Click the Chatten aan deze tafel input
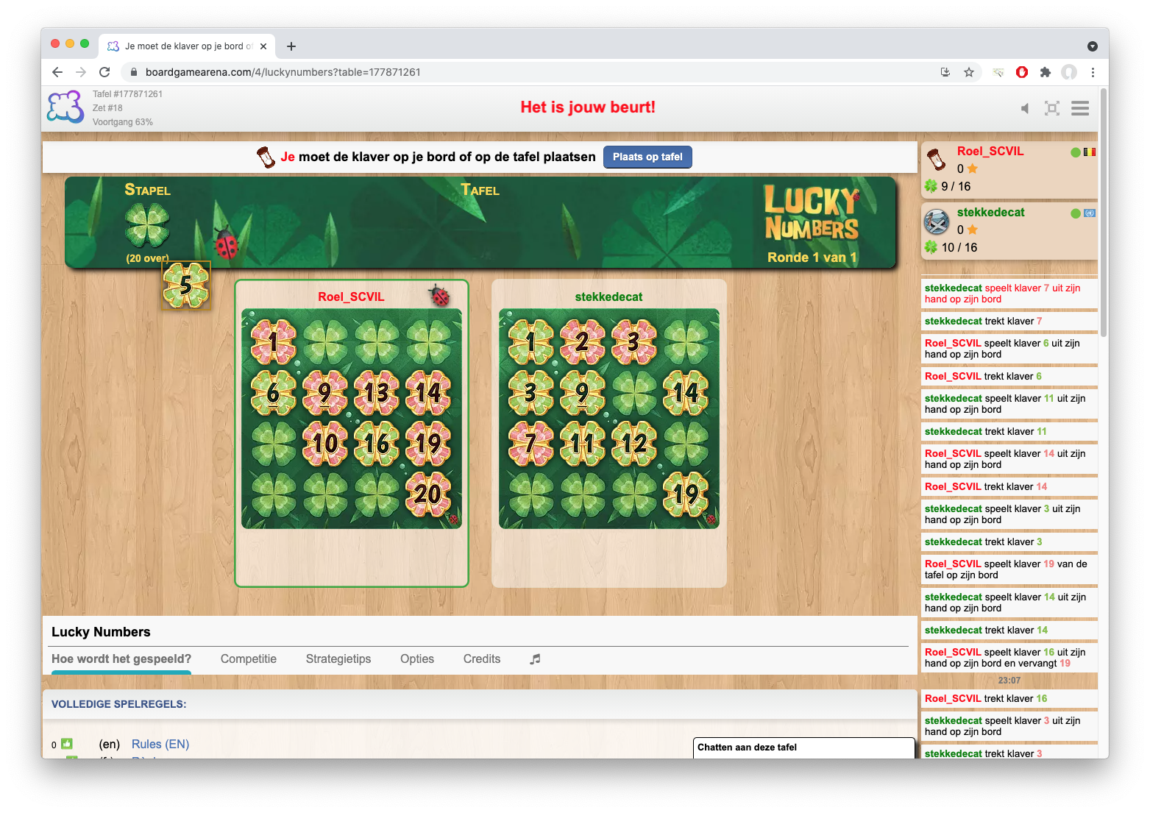The width and height of the screenshot is (1150, 813). pos(803,748)
